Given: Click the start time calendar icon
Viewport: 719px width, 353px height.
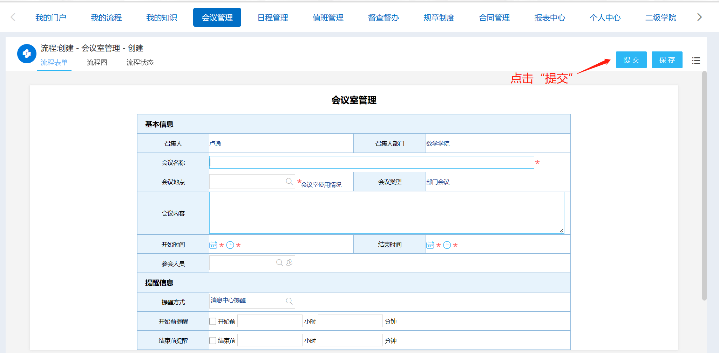Looking at the screenshot, I should click(213, 245).
